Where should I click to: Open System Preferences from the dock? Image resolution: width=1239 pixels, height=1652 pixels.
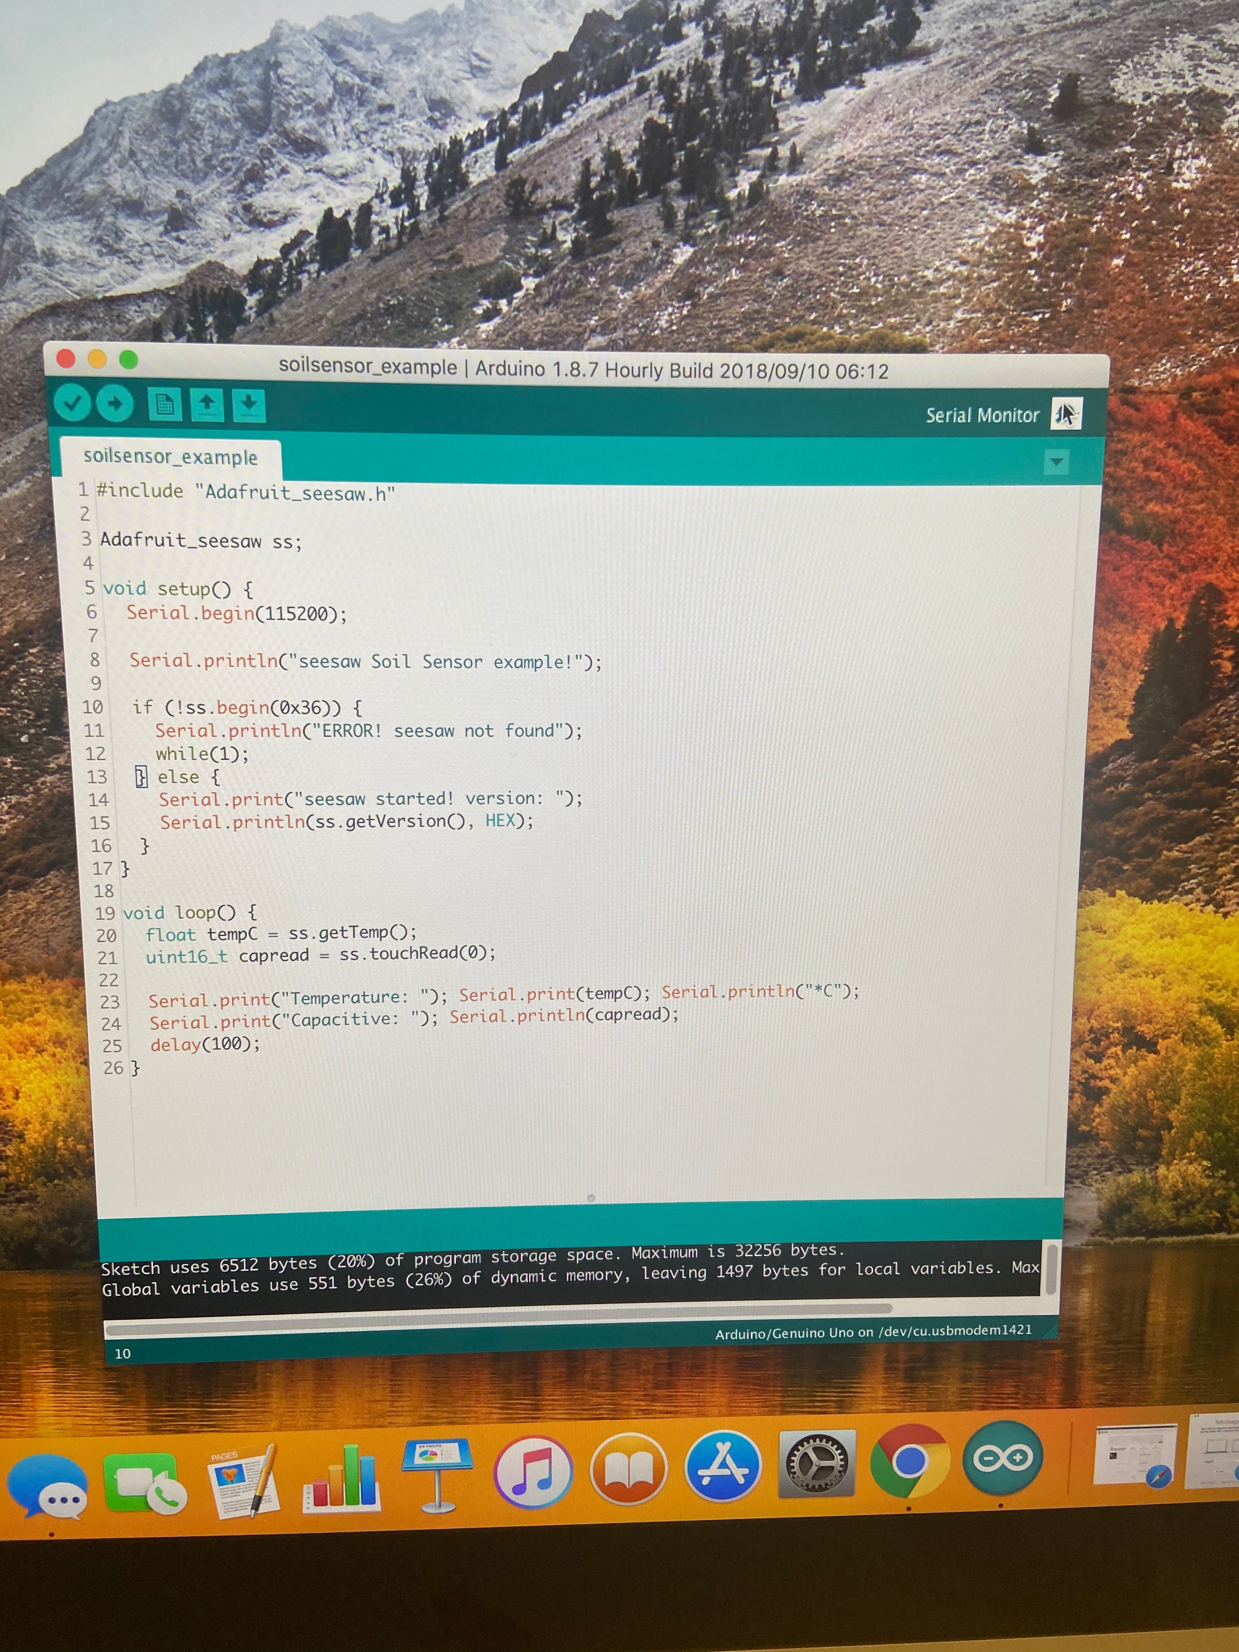816,1463
